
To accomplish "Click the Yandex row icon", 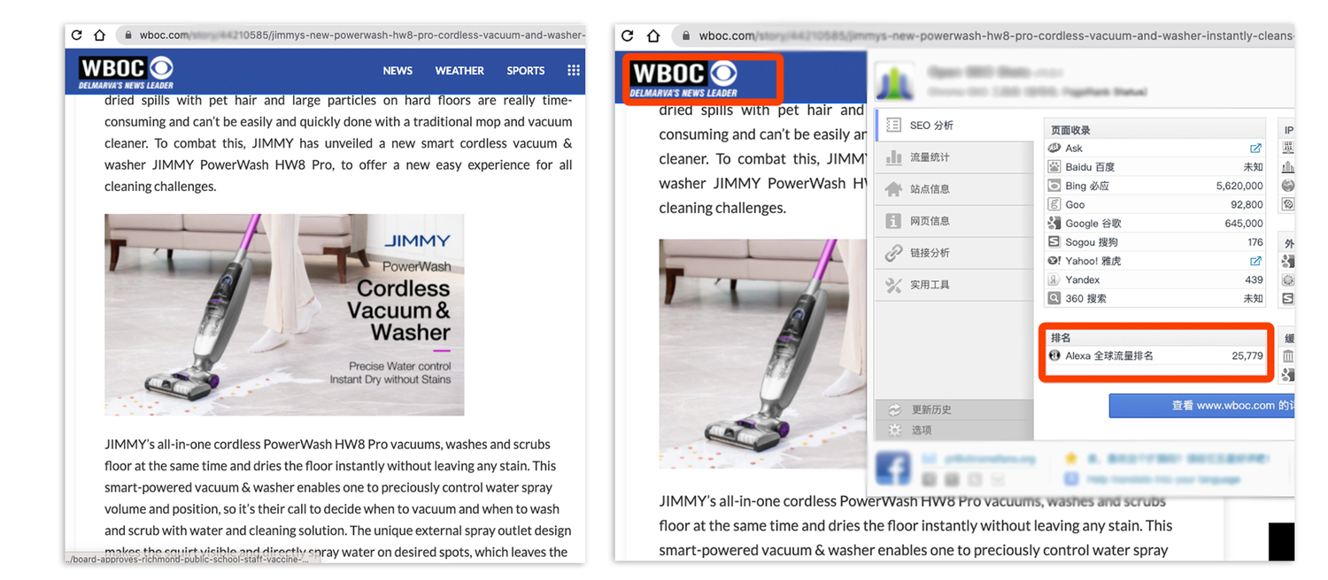I will click(x=1054, y=279).
